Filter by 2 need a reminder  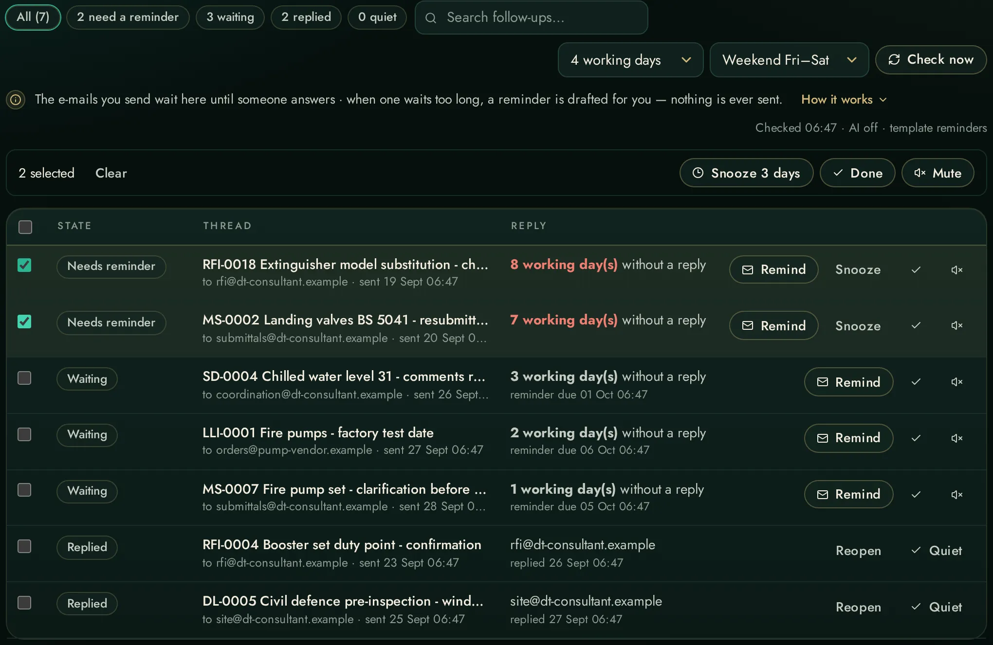(128, 17)
